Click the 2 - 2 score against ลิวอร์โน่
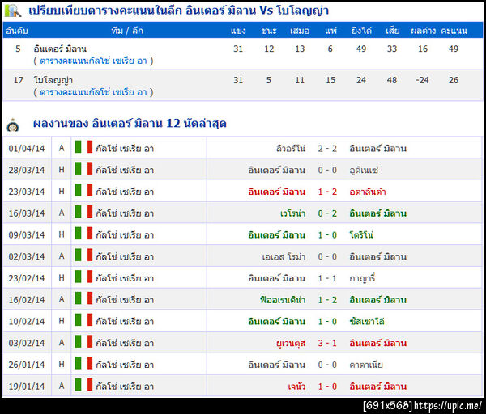Screen dimensions: 486x414 tap(327, 149)
